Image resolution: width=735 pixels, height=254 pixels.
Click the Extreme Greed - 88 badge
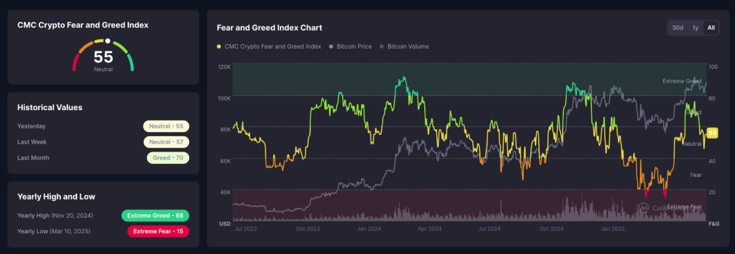point(155,216)
